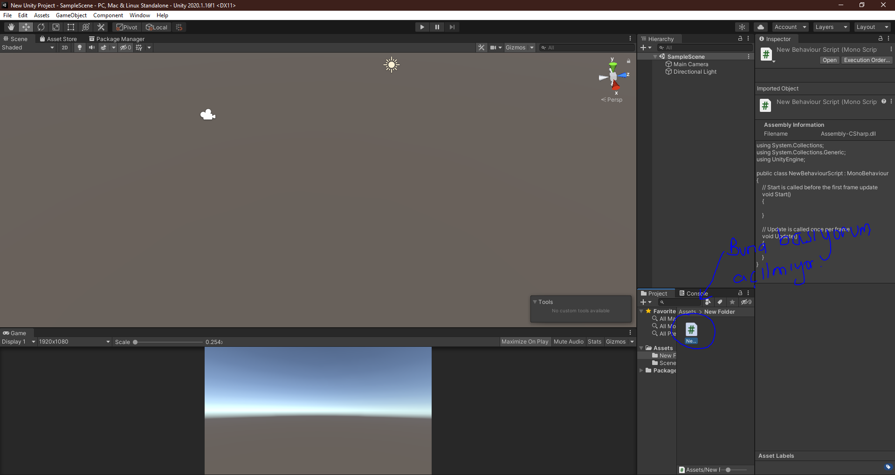Open the Cloud services icon
Screen dimensions: 895x475
(x=761, y=27)
